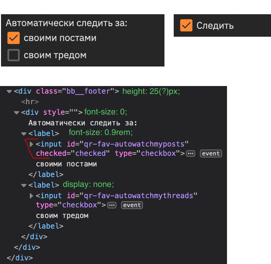Click the "своим тредом" label in the top panel

(x=55, y=55)
